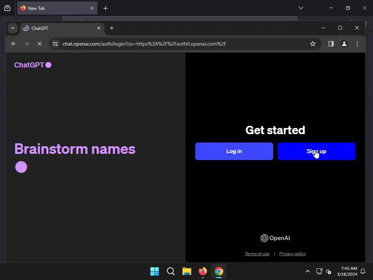Viewport: 373px width, 280px height.
Task: Open File Explorer from taskbar
Action: pos(187,271)
